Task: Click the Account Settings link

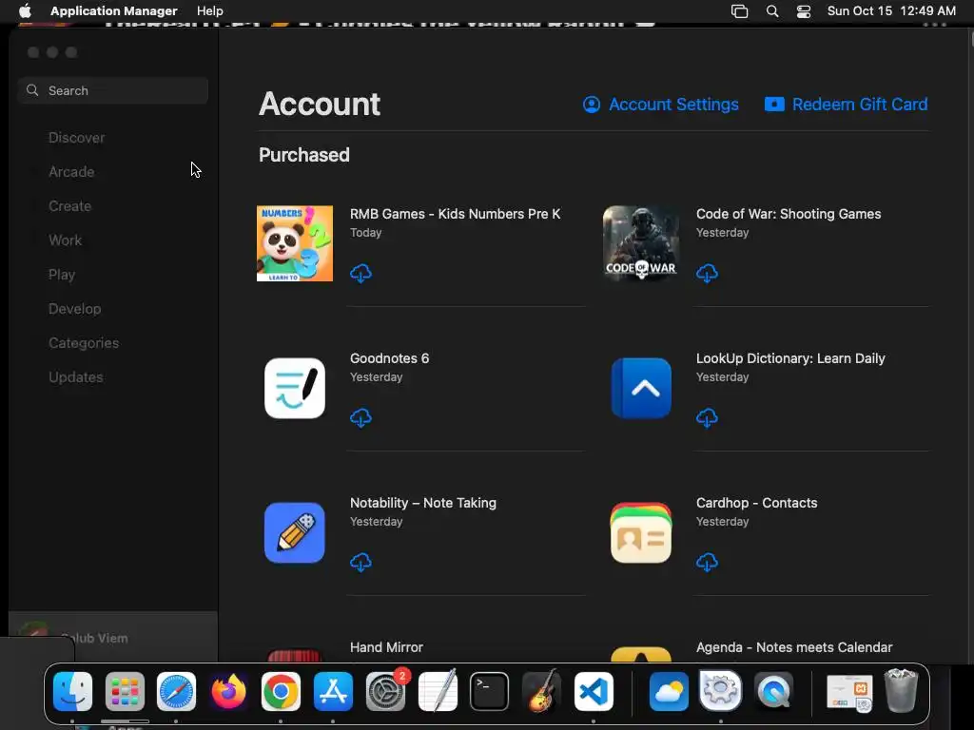Action: click(661, 105)
